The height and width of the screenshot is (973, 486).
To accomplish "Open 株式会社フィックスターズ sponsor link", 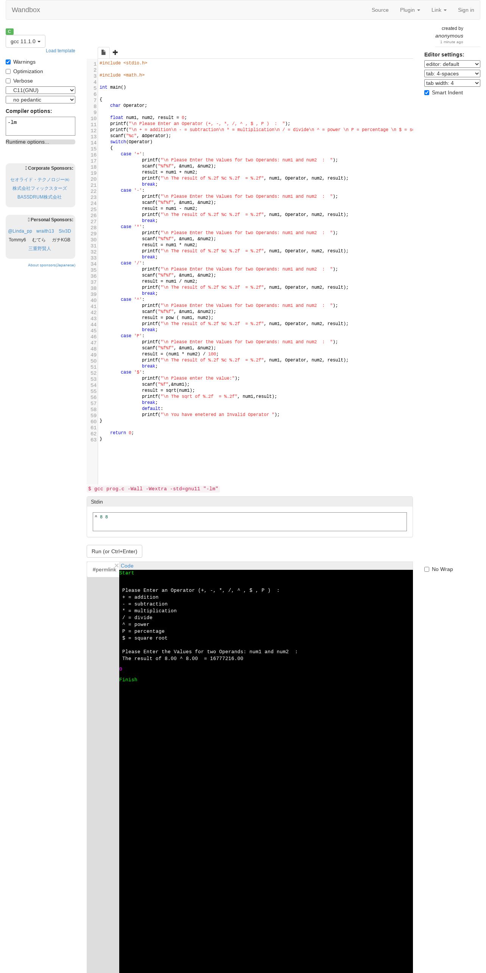I will (x=39, y=188).
